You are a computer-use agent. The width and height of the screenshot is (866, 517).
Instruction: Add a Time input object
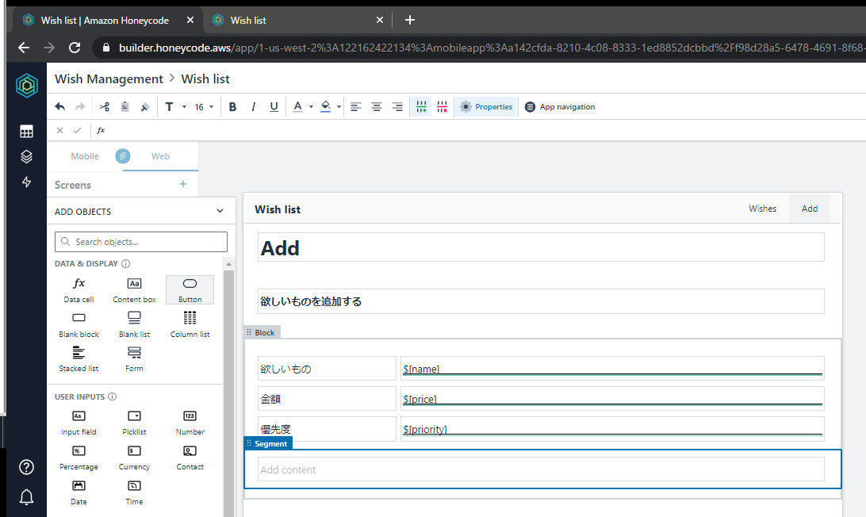click(x=134, y=492)
